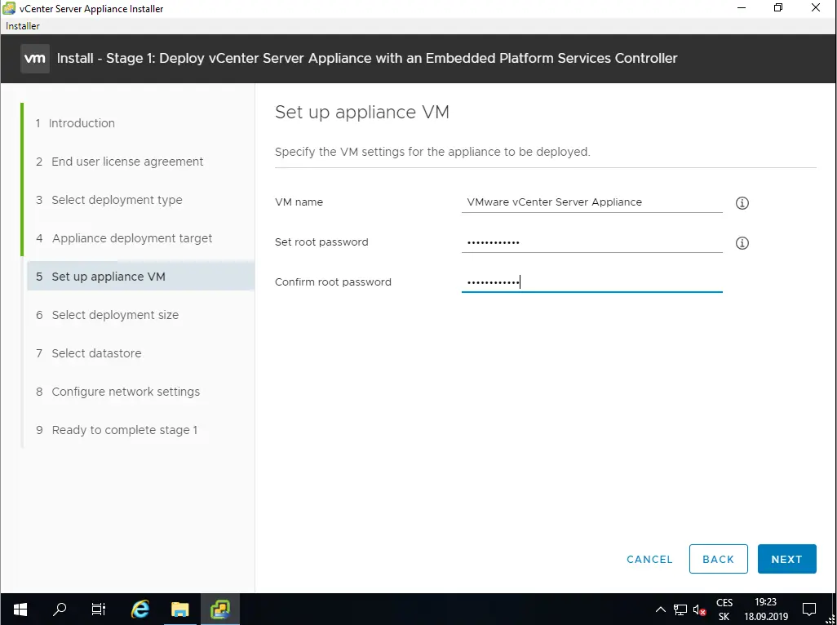Click the muted volume tray icon

[699, 609]
